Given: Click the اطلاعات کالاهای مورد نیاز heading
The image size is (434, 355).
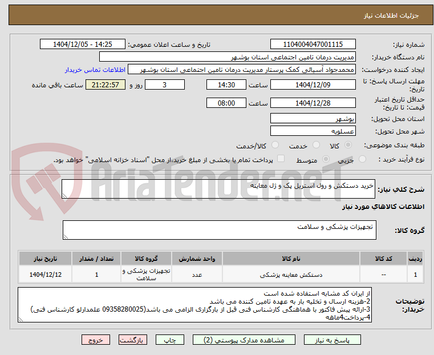Looking at the screenshot, I should (383, 207).
